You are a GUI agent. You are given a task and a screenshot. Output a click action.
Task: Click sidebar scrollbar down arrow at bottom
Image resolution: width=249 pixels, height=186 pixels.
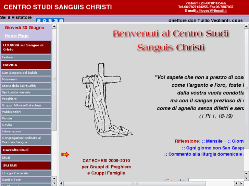54,184
